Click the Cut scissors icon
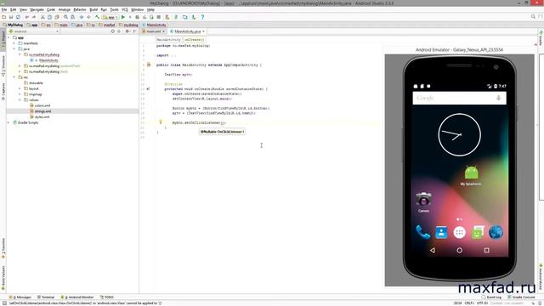The height and width of the screenshot is (306, 544). point(42,17)
